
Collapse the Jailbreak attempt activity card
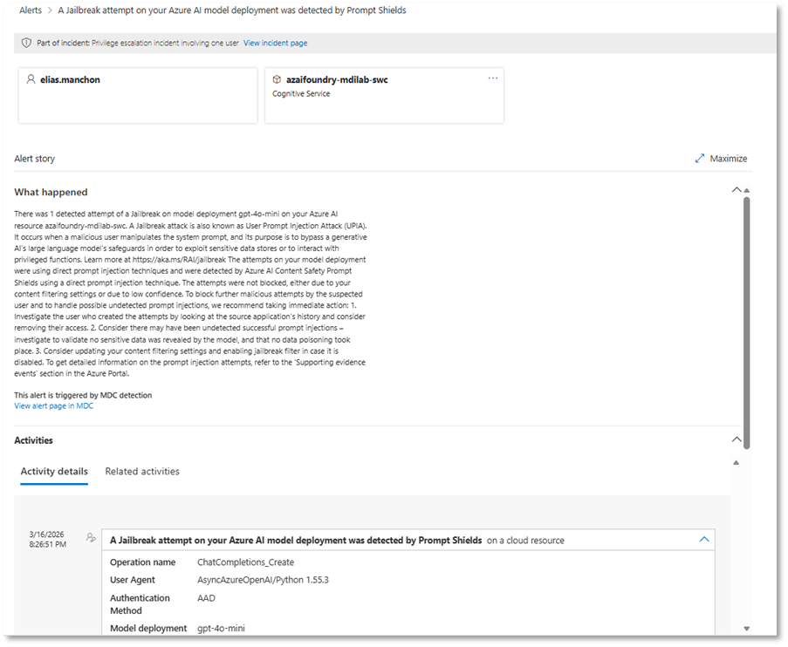point(704,540)
